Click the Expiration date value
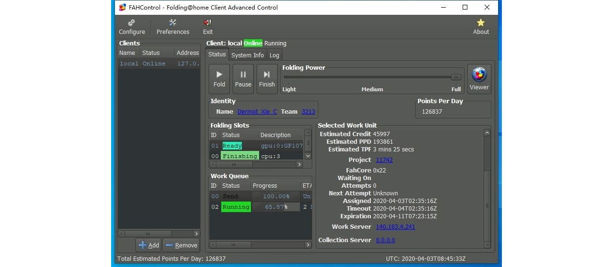The width and height of the screenshot is (613, 267). [405, 216]
